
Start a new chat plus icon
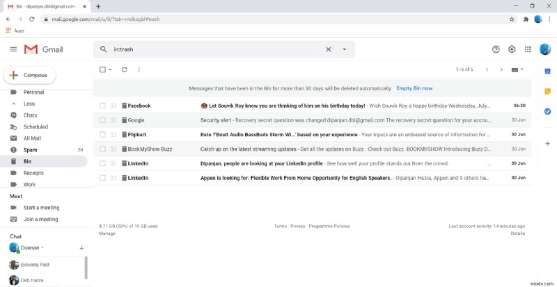click(x=81, y=248)
